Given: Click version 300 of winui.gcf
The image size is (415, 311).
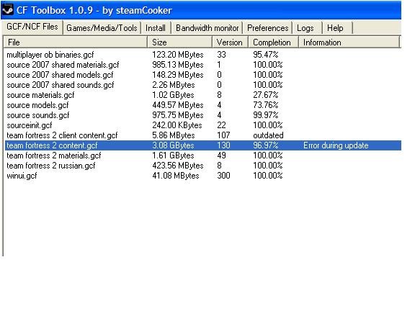Looking at the screenshot, I should [223, 176].
